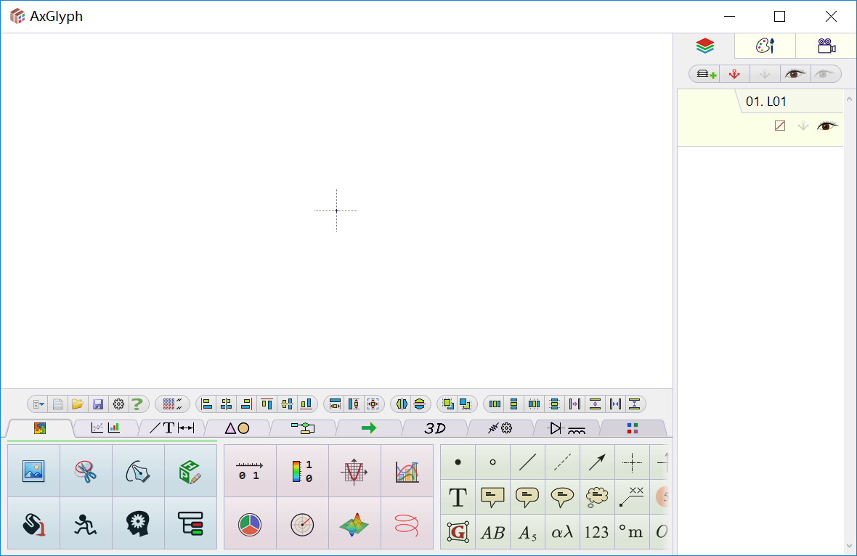This screenshot has height=556, width=857.
Task: Open the 3D tab
Action: tap(435, 428)
